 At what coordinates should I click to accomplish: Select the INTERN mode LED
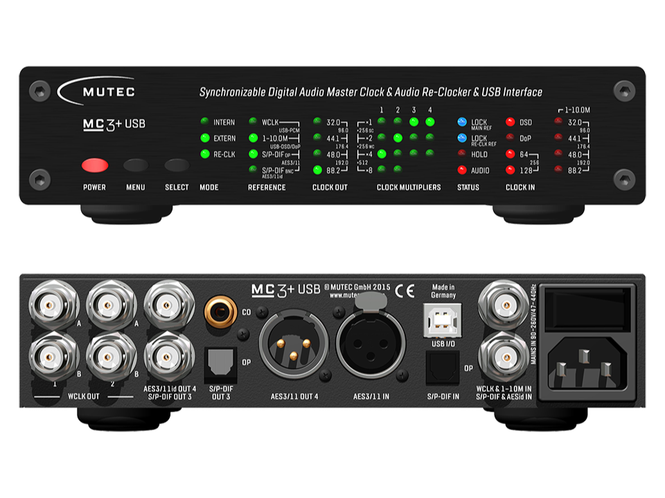click(205, 122)
